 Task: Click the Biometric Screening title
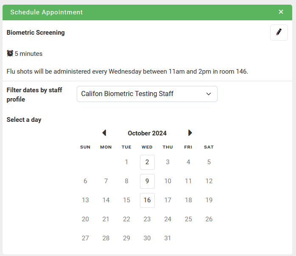[x=36, y=33]
